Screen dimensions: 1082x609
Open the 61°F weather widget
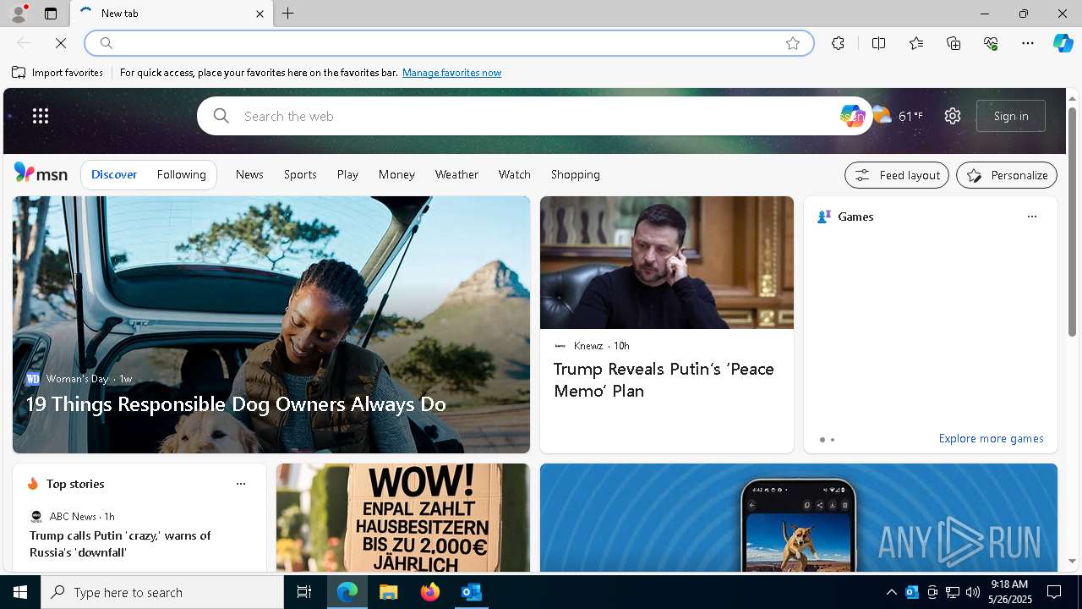pyautogui.click(x=898, y=116)
